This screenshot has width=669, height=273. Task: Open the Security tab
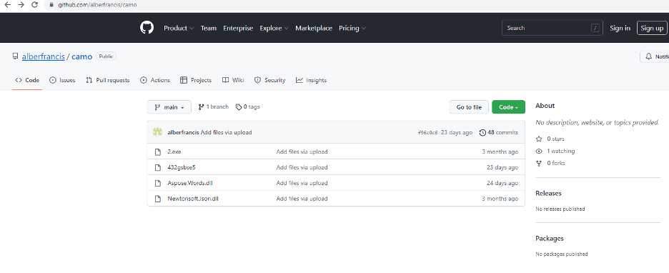(x=269, y=80)
